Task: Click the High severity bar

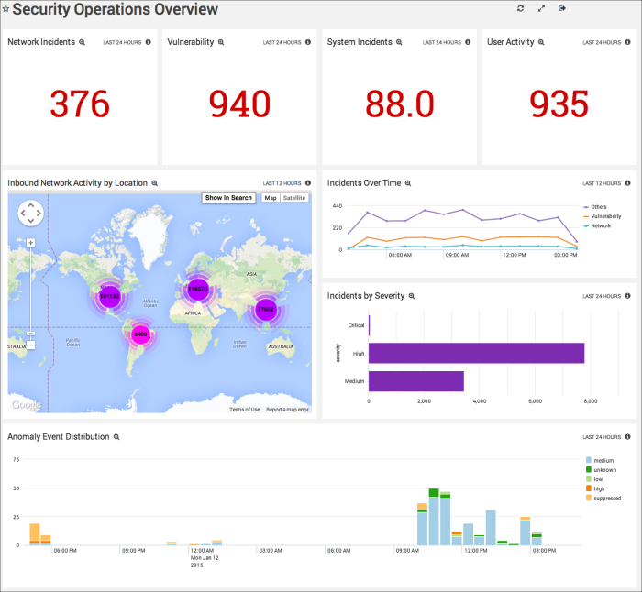Action: 476,353
